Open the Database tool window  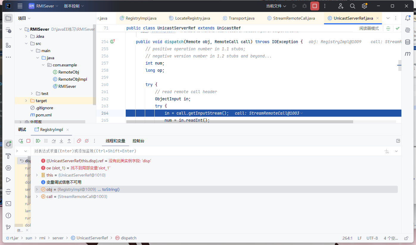pos(407,42)
